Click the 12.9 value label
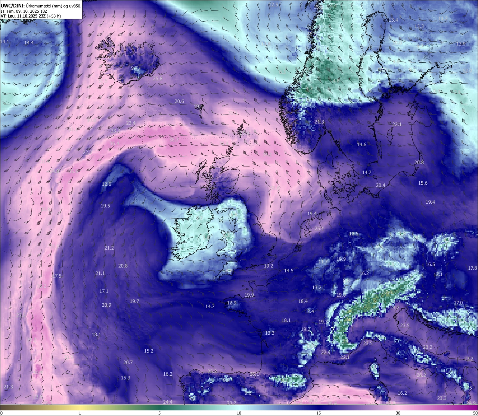 pyautogui.click(x=232, y=303)
